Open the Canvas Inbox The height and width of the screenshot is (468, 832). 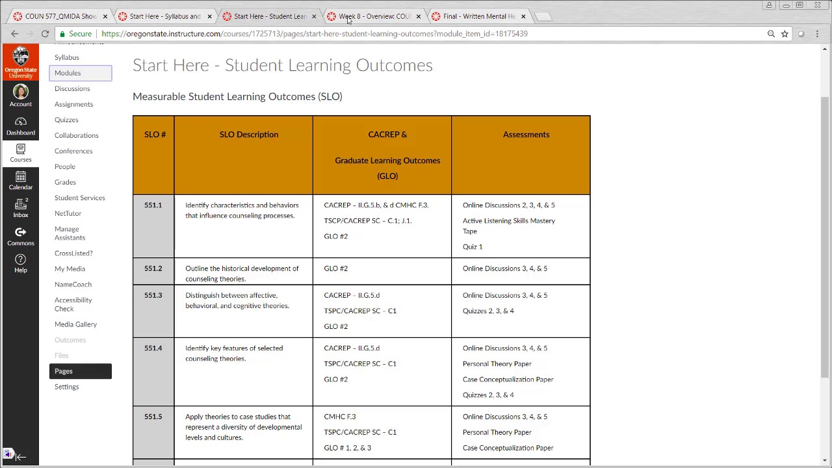click(x=20, y=208)
